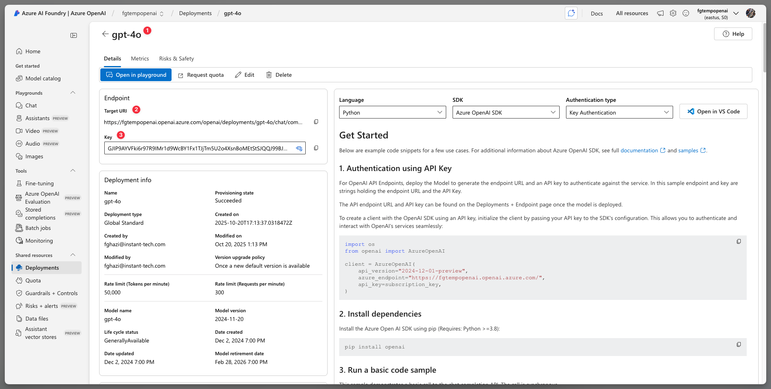
Task: Toggle key visibility eye icon
Action: 299,148
